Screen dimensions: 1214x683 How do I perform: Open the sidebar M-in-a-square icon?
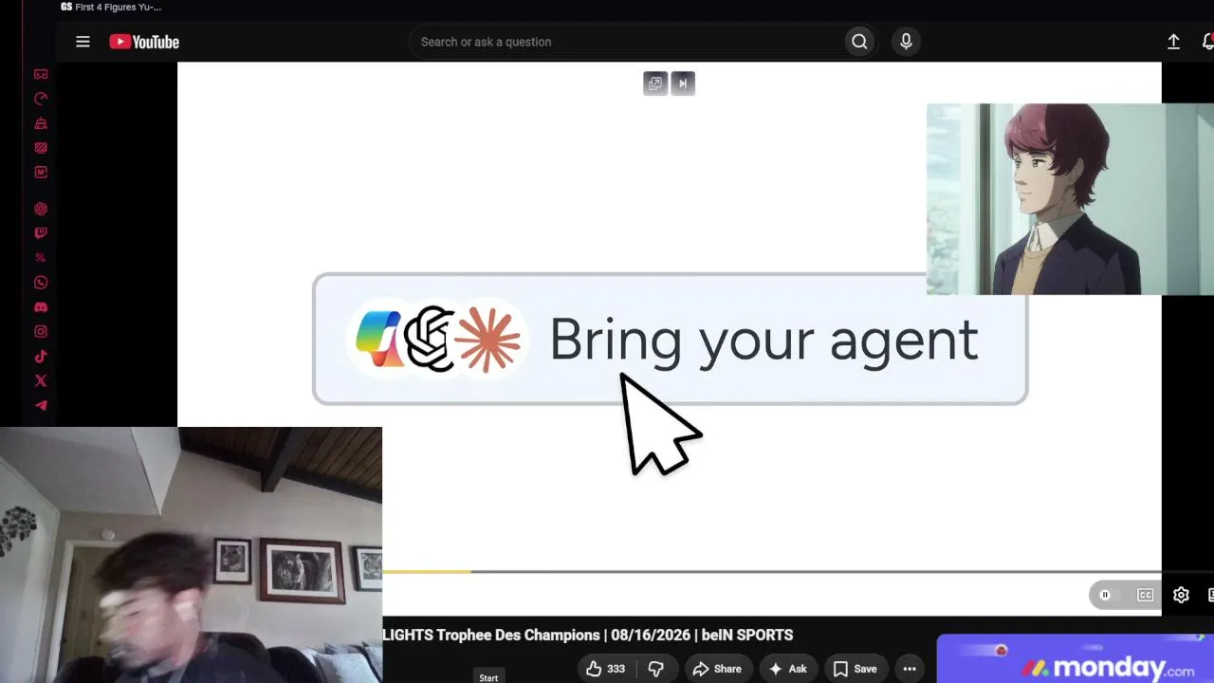(x=41, y=173)
